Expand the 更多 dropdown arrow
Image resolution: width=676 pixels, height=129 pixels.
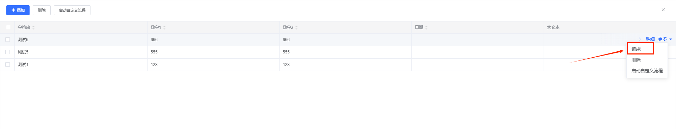tap(671, 39)
